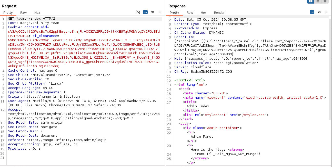Show non-printable \n characters in Response
Viewport: 332px width, 167px height.
(319, 12)
